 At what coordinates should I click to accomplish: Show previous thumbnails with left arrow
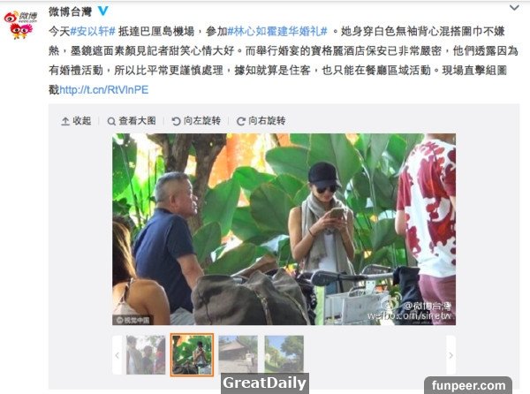coord(117,355)
